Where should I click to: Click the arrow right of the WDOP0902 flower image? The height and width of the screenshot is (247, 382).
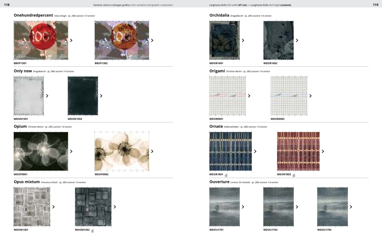pyautogui.click(x=152, y=151)
